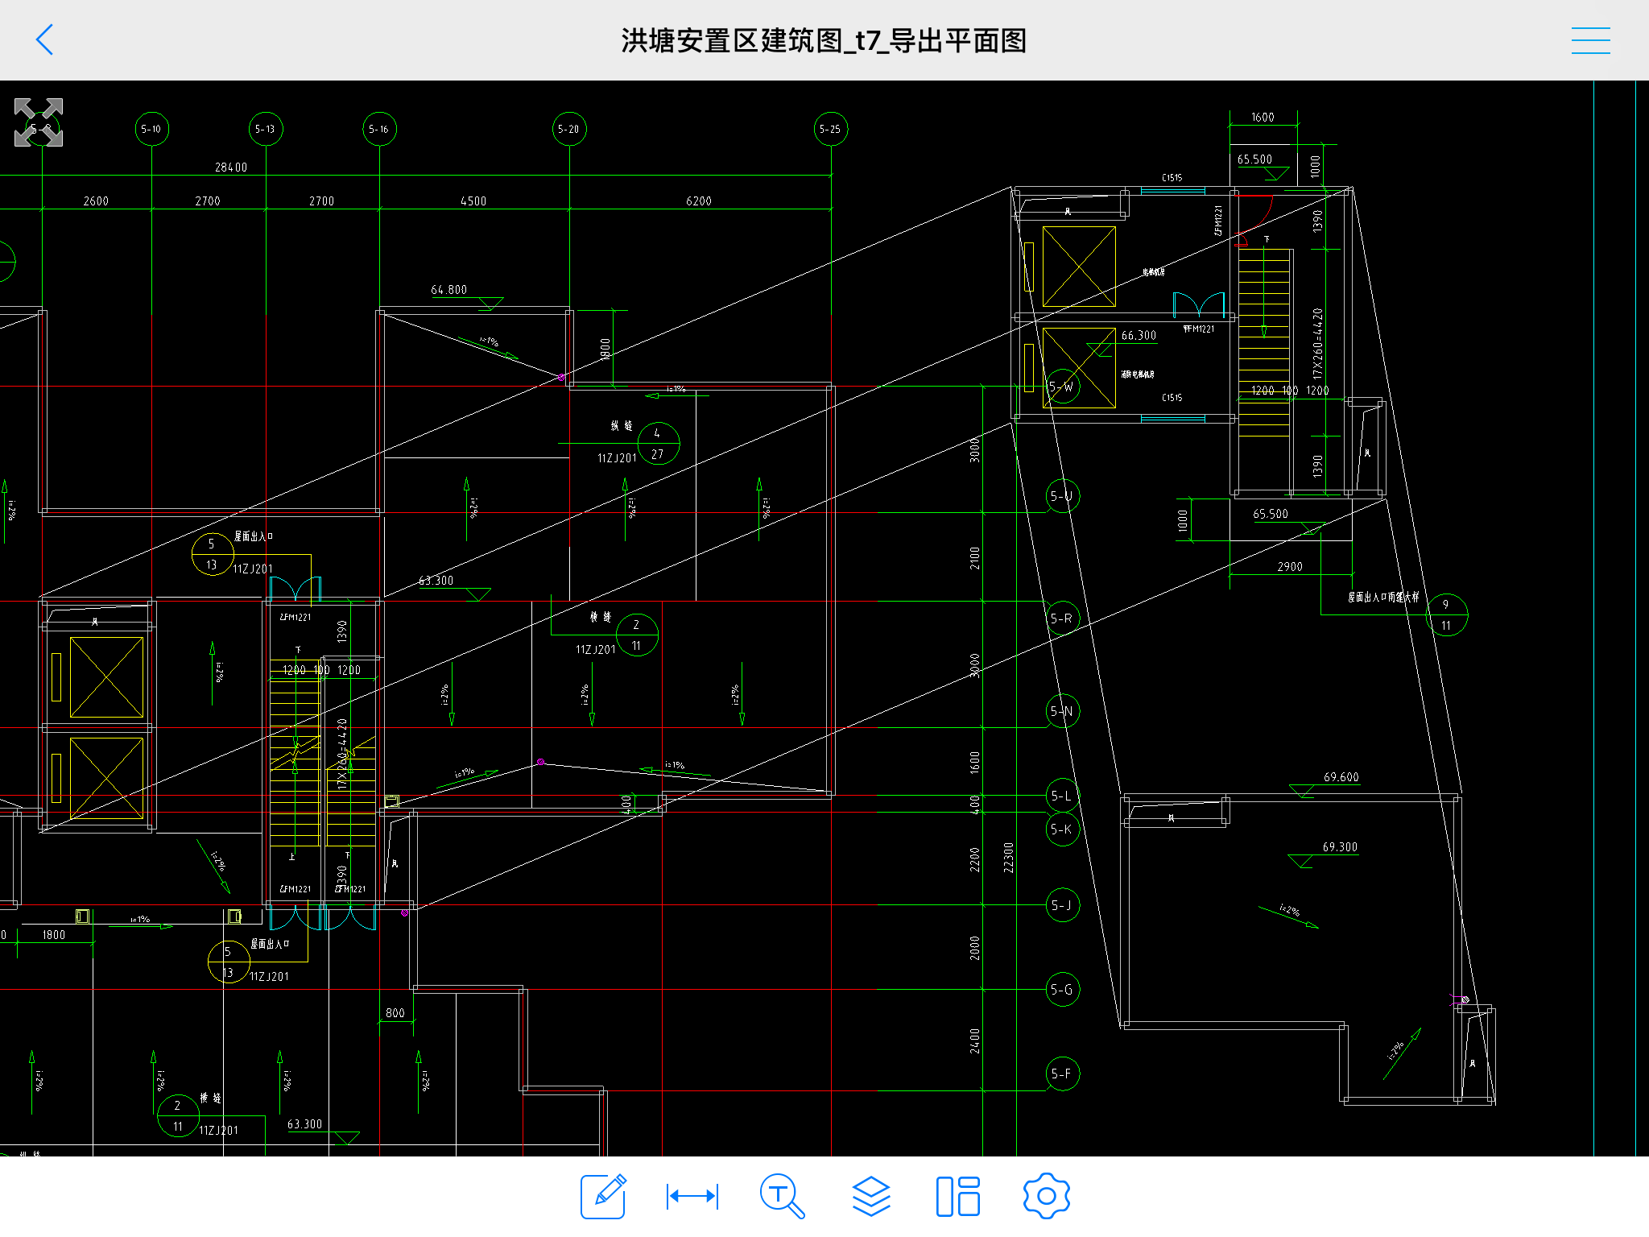Screen dimensions: 1649x1237
Task: Select the elevation label 64.800
Action: (448, 290)
